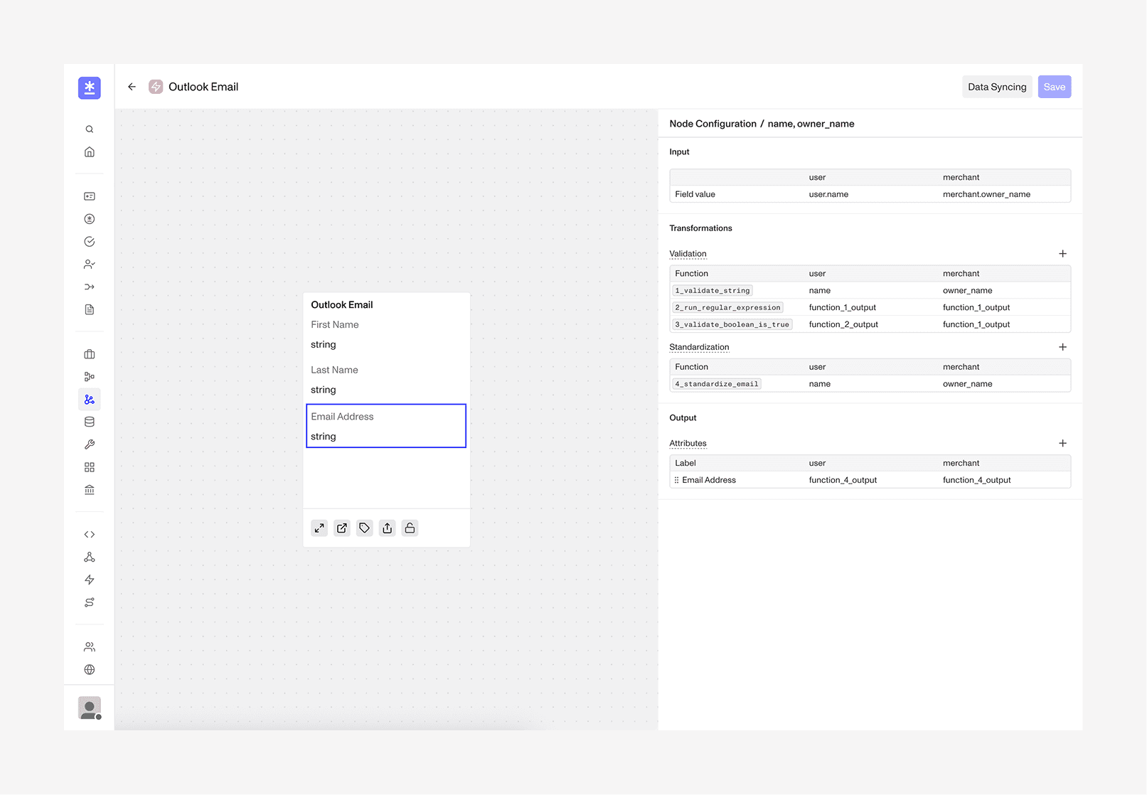1147x795 pixels.
Task: Click the Attributes section label
Action: 688,444
